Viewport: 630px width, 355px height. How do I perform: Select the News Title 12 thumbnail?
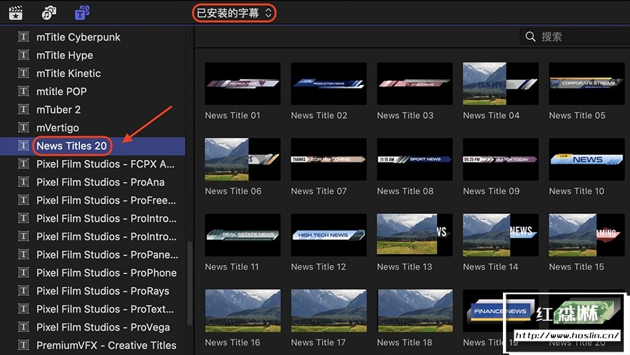click(329, 235)
